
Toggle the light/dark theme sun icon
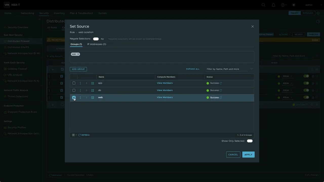point(294,5)
